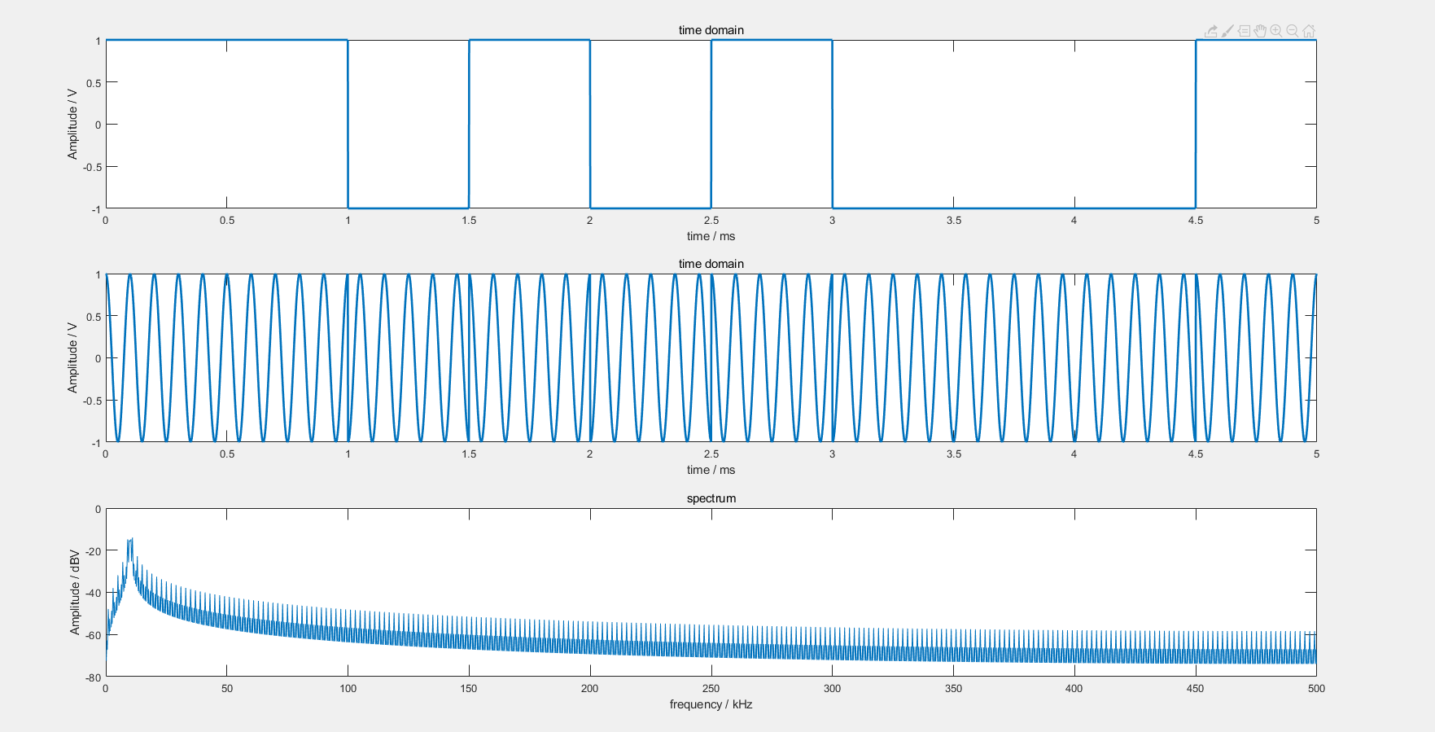
Task: Click the "Amplitude / dBV" axis label
Action: coord(75,592)
